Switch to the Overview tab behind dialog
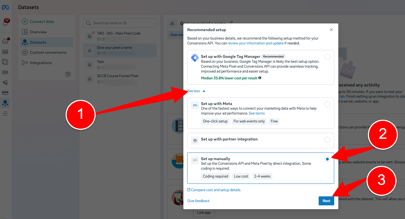 [177, 35]
